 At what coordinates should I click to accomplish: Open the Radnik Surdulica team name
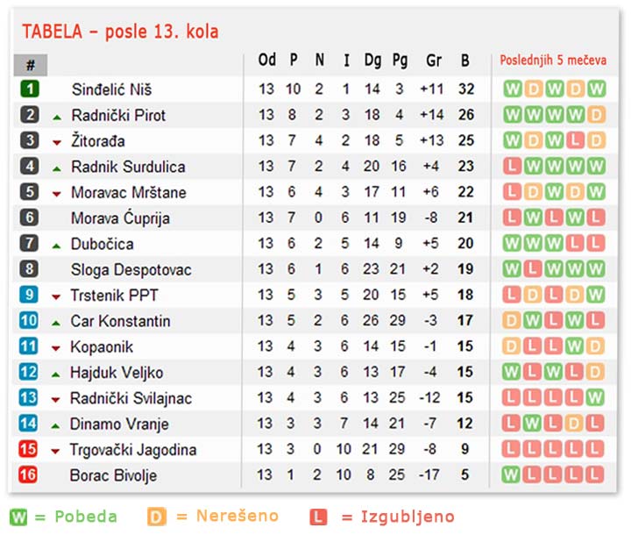[128, 167]
